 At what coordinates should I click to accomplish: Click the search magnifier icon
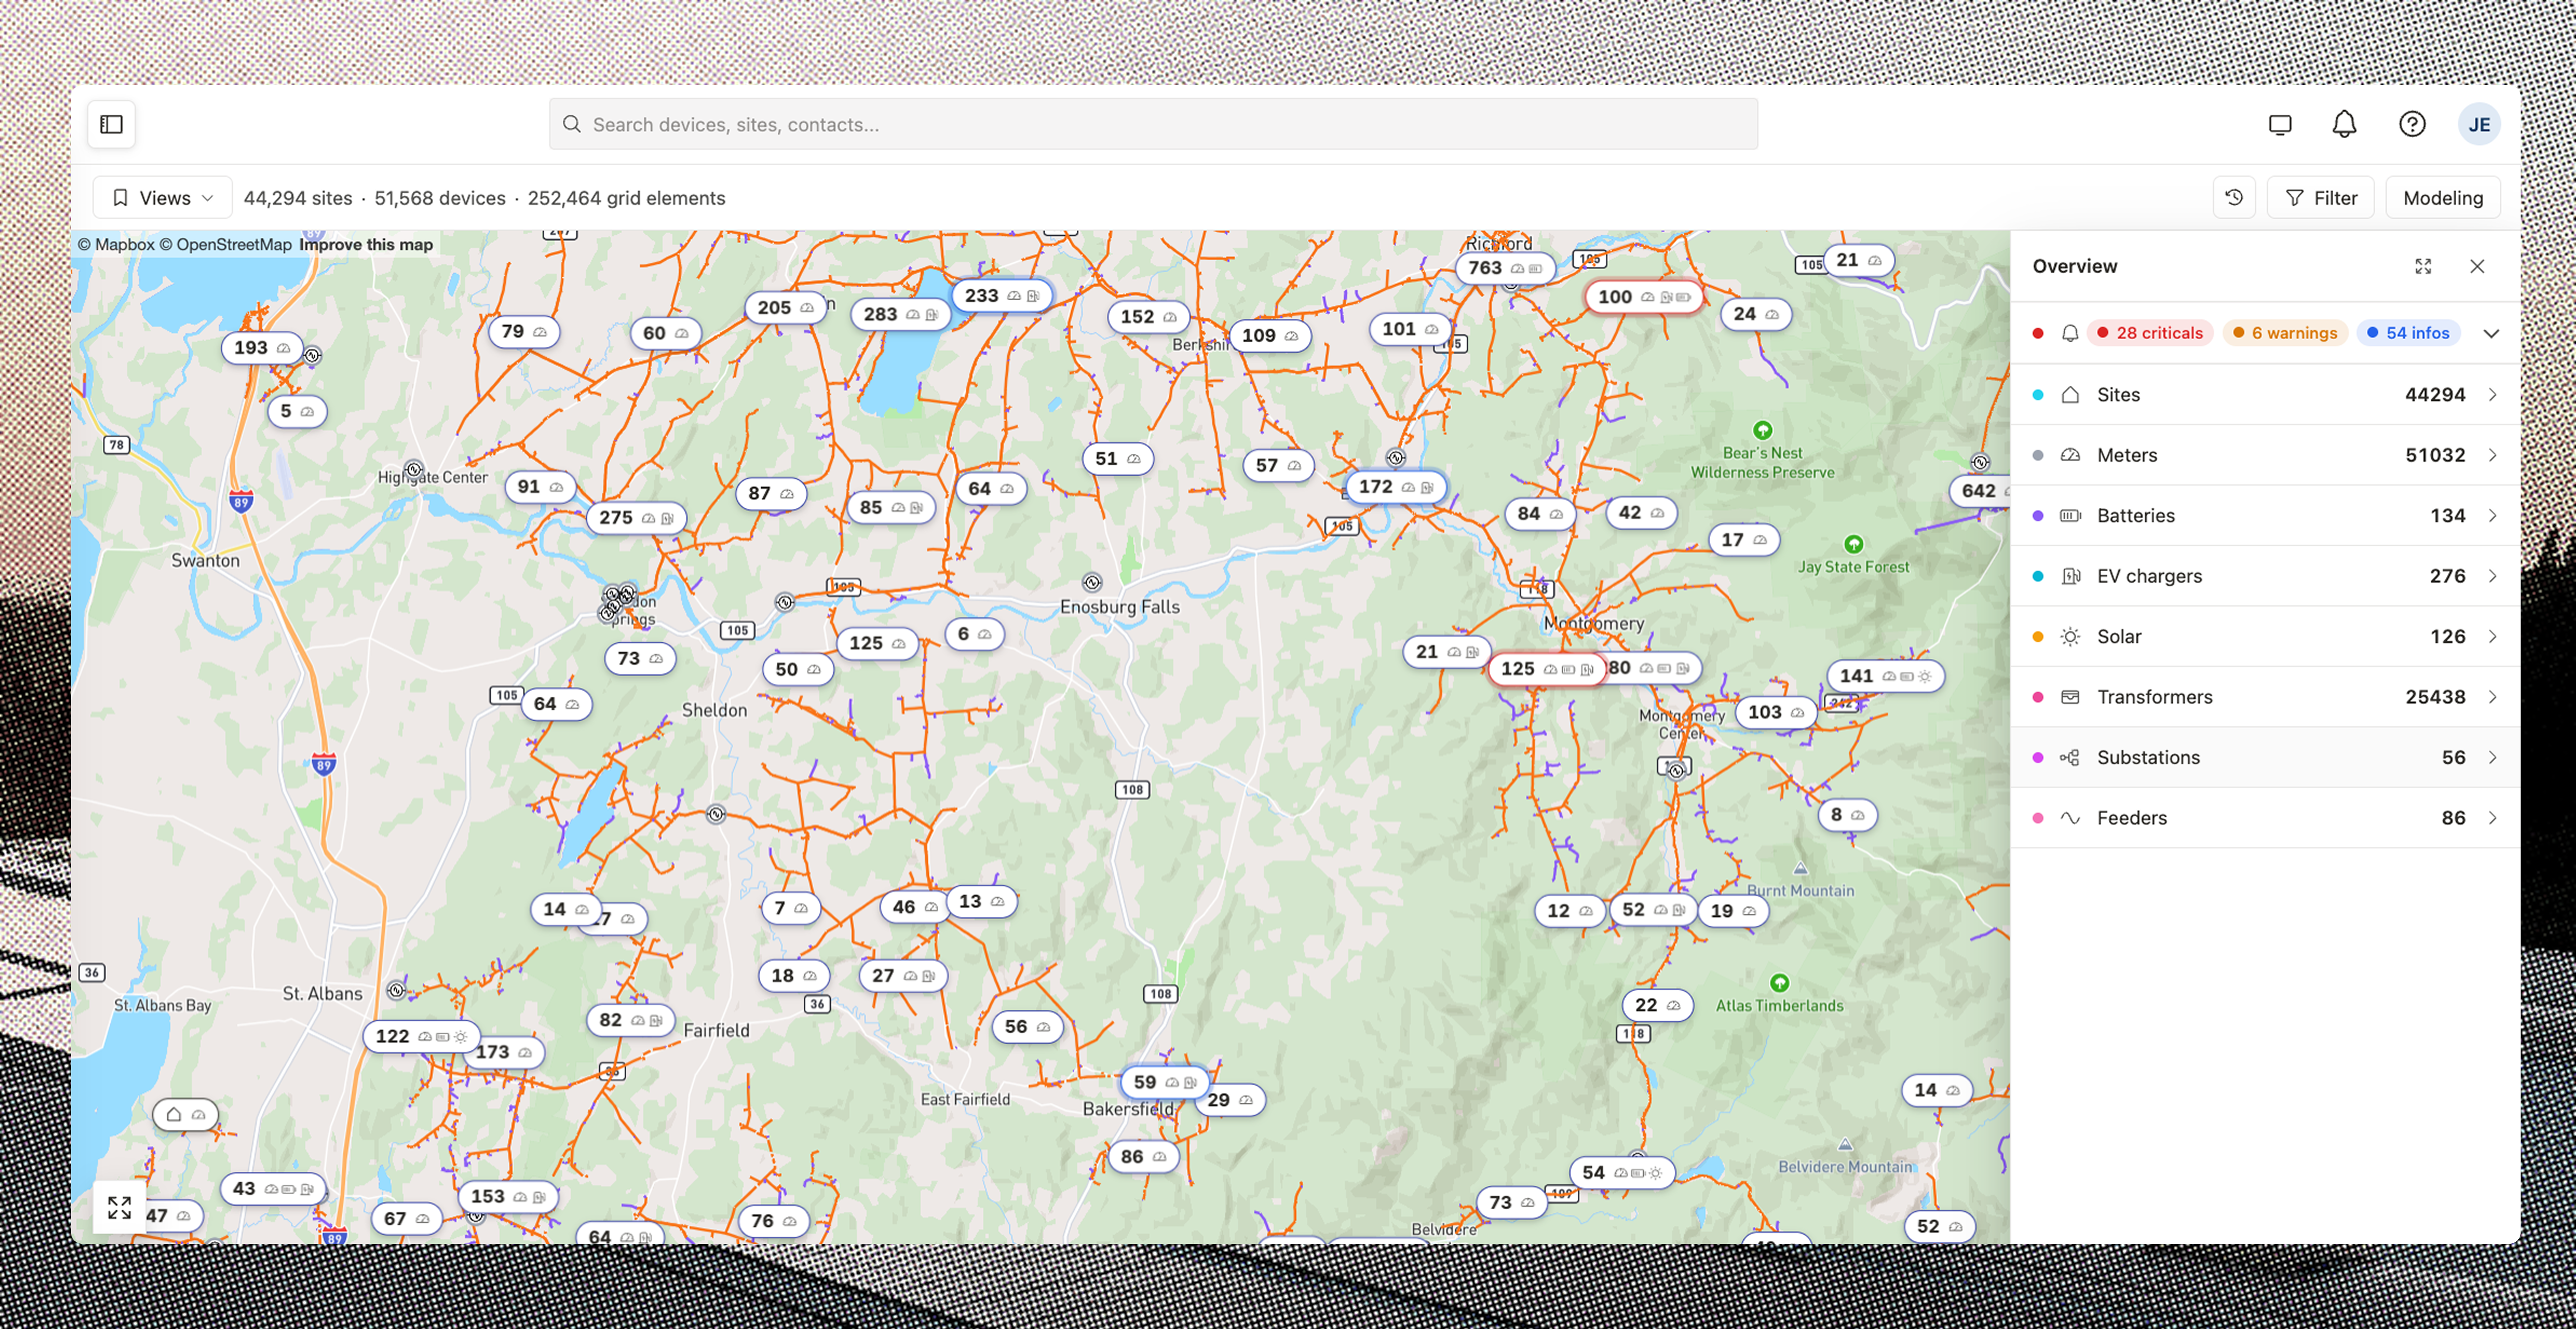pos(572,124)
